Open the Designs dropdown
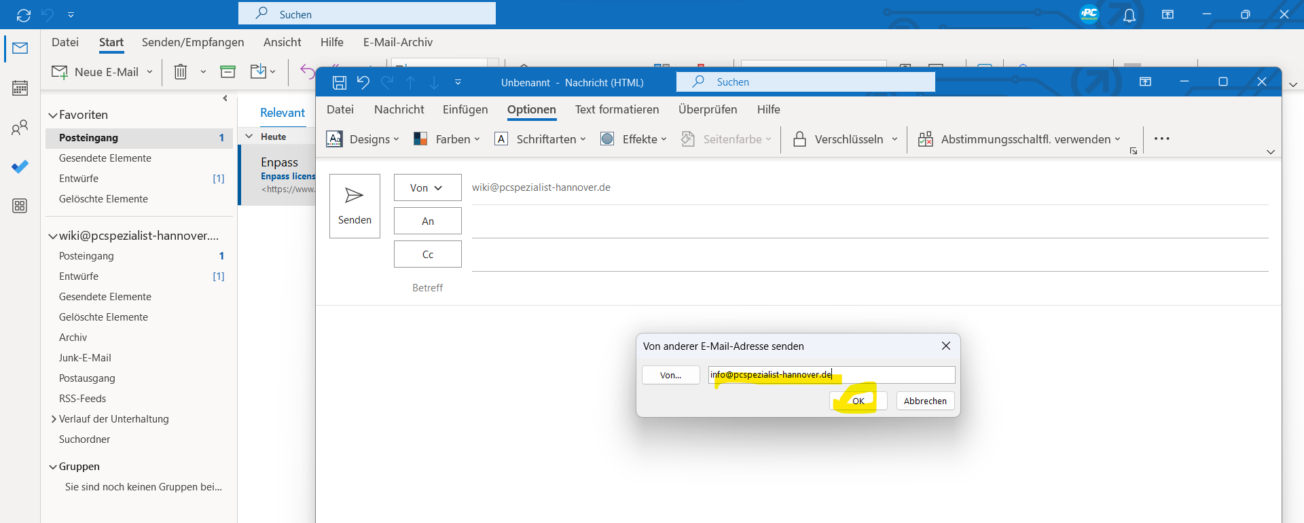The height and width of the screenshot is (523, 1304). coord(363,139)
